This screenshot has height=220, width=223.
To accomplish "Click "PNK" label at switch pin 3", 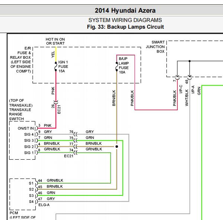I will tap(48, 125).
